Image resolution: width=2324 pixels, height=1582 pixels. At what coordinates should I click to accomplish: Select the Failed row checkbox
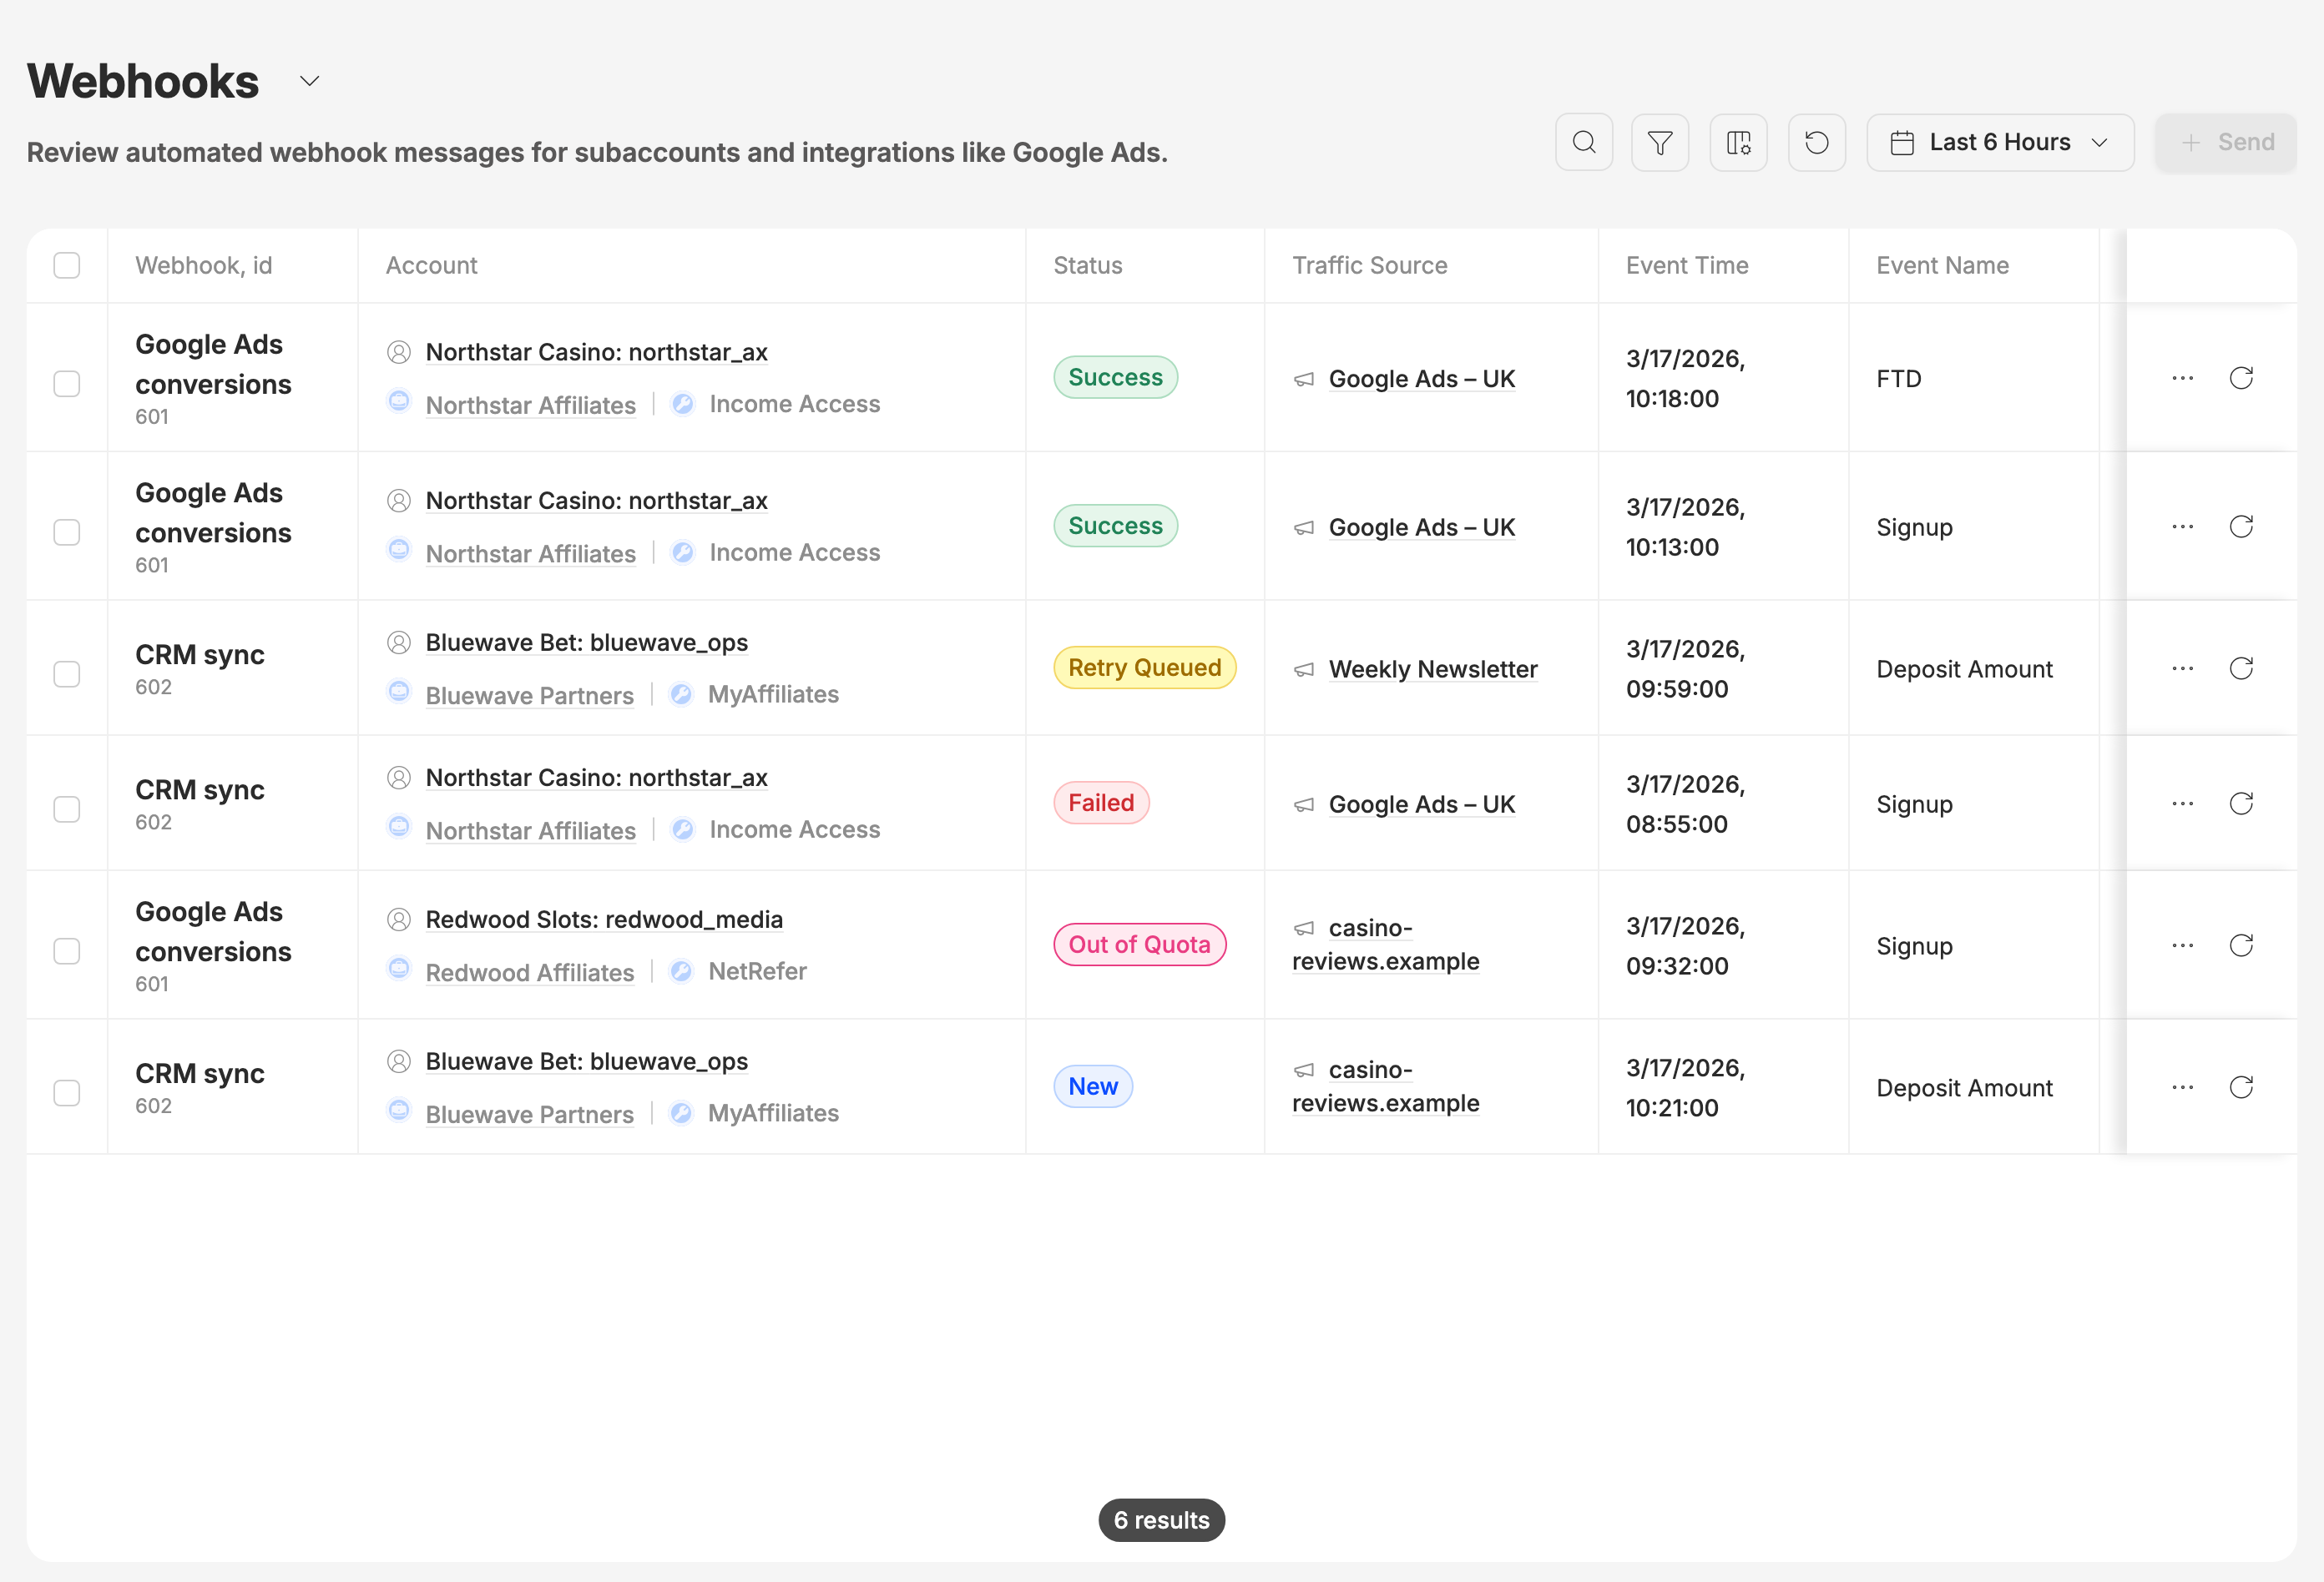[67, 809]
